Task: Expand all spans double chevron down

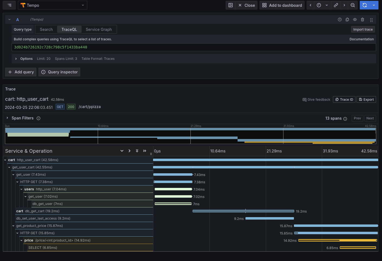Action: coord(137,151)
